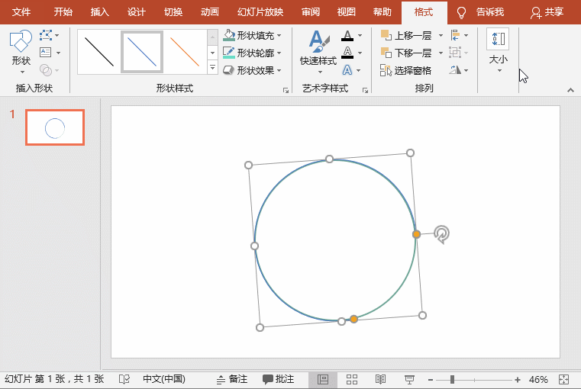Open the 形状样式 dialog launcher
581x389 pixels.
click(286, 90)
